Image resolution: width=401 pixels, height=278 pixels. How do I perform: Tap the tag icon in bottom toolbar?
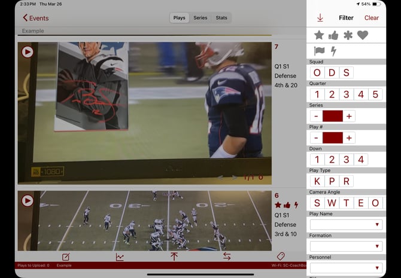(281, 256)
